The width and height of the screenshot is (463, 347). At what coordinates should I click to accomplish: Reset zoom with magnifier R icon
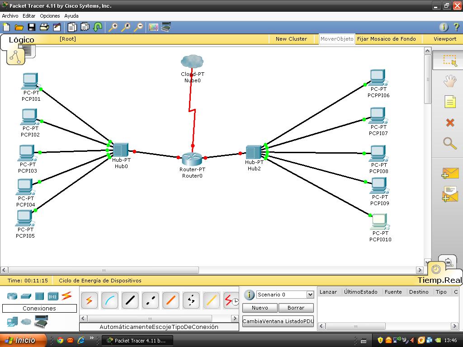[x=126, y=27]
